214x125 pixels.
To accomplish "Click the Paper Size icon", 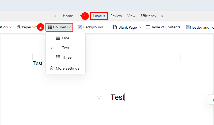I will 18,27.
